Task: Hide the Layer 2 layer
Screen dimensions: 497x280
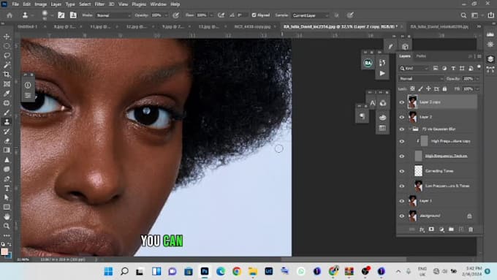Action: 402,117
